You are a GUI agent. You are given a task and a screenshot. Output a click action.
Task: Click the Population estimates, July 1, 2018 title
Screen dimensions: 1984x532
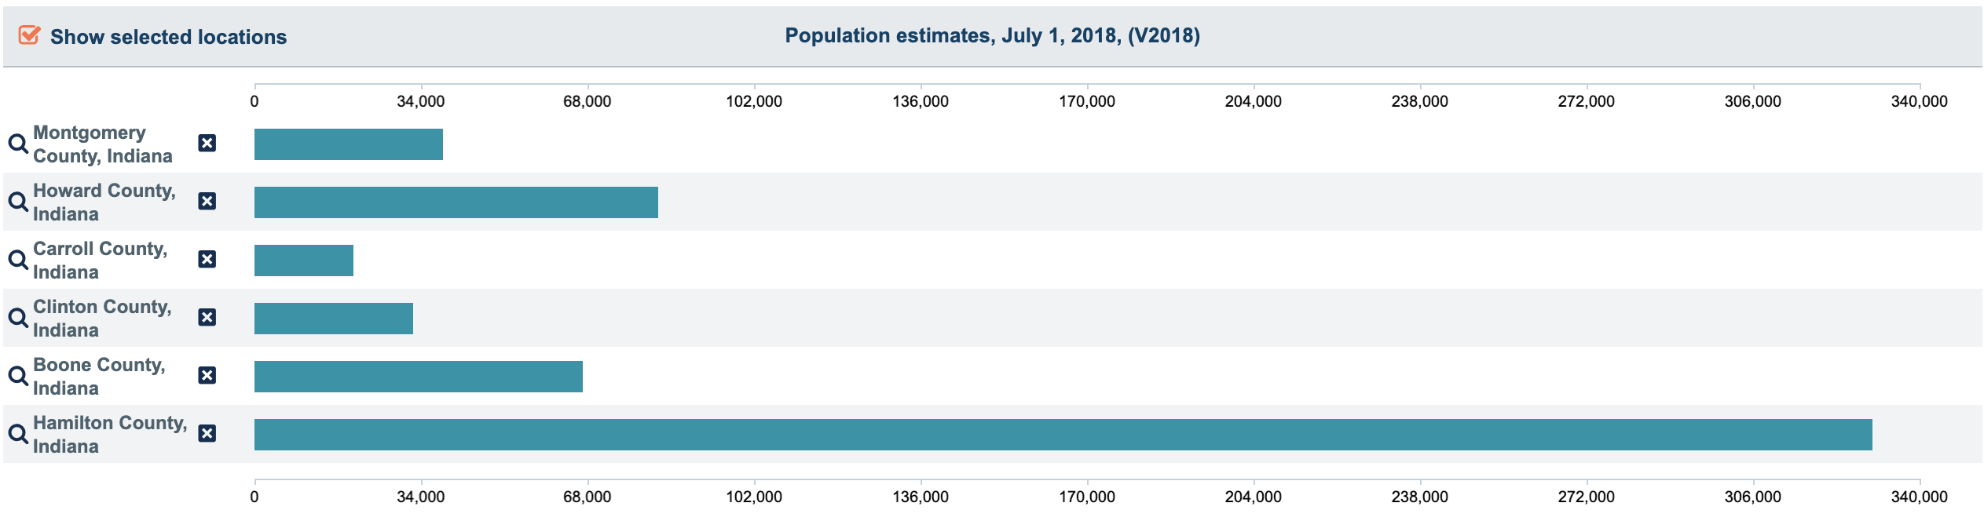pos(993,35)
